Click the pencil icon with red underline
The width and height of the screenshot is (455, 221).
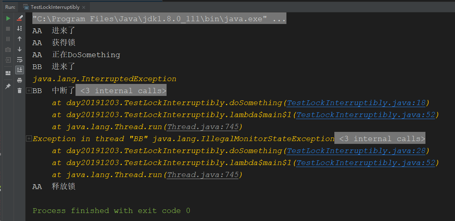(x=20, y=18)
